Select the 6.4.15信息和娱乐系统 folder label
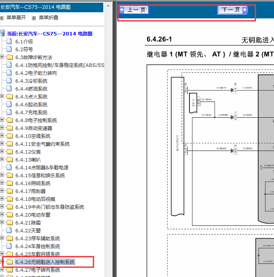 (x=40, y=175)
